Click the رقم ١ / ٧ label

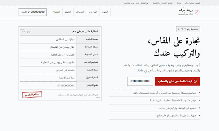(26, 32)
